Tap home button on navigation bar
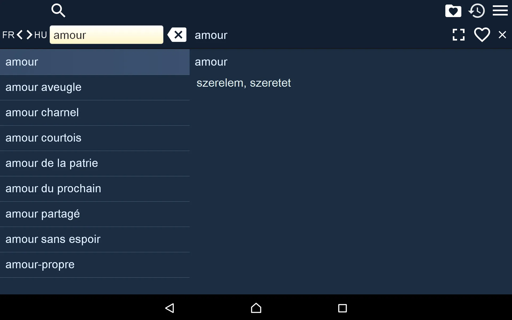This screenshot has height=320, width=512. click(x=256, y=307)
